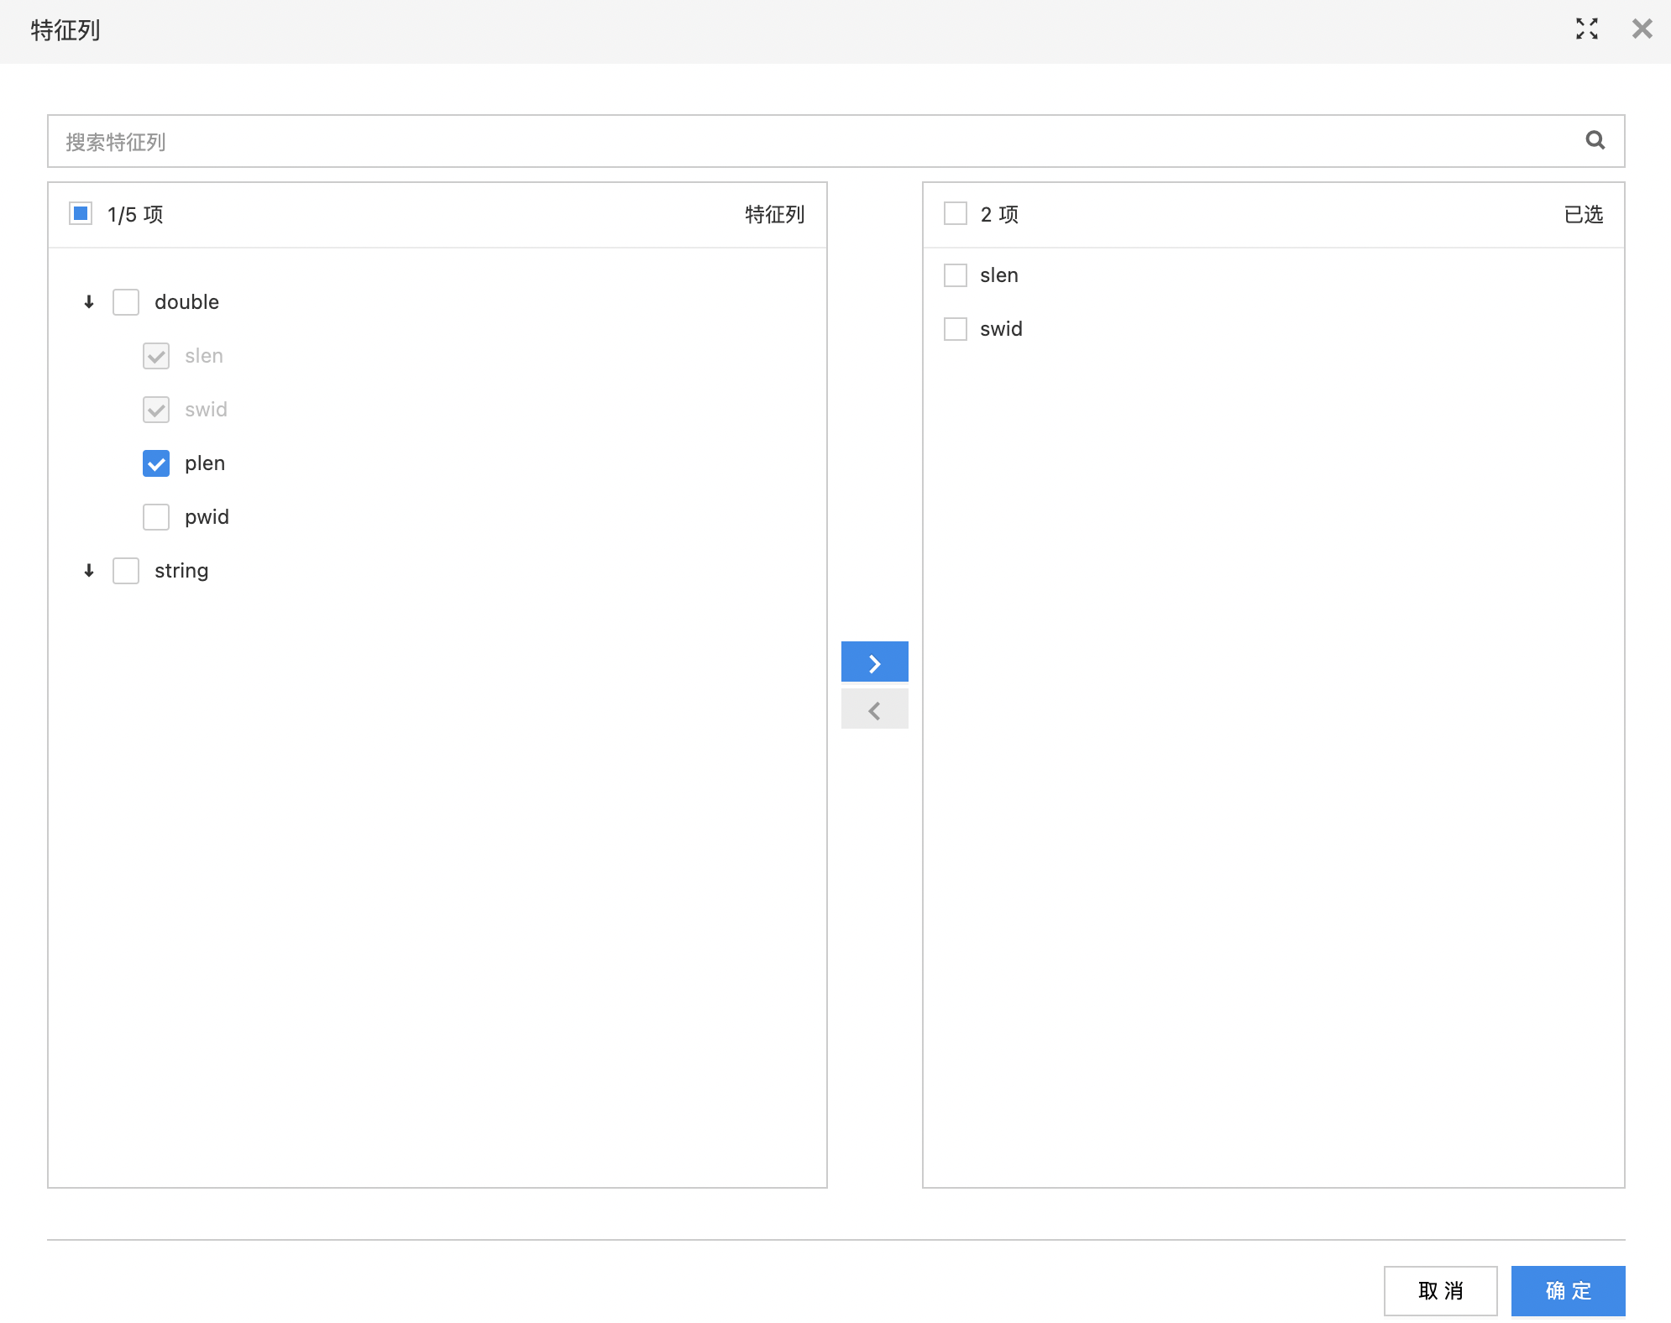Image resolution: width=1671 pixels, height=1323 pixels.
Task: Select the pwid label in tree
Action: [x=207, y=517]
